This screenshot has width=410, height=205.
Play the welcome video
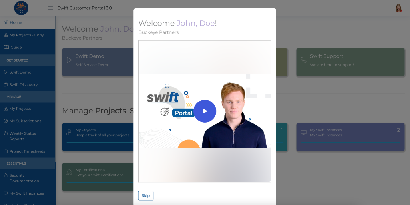coord(205,111)
